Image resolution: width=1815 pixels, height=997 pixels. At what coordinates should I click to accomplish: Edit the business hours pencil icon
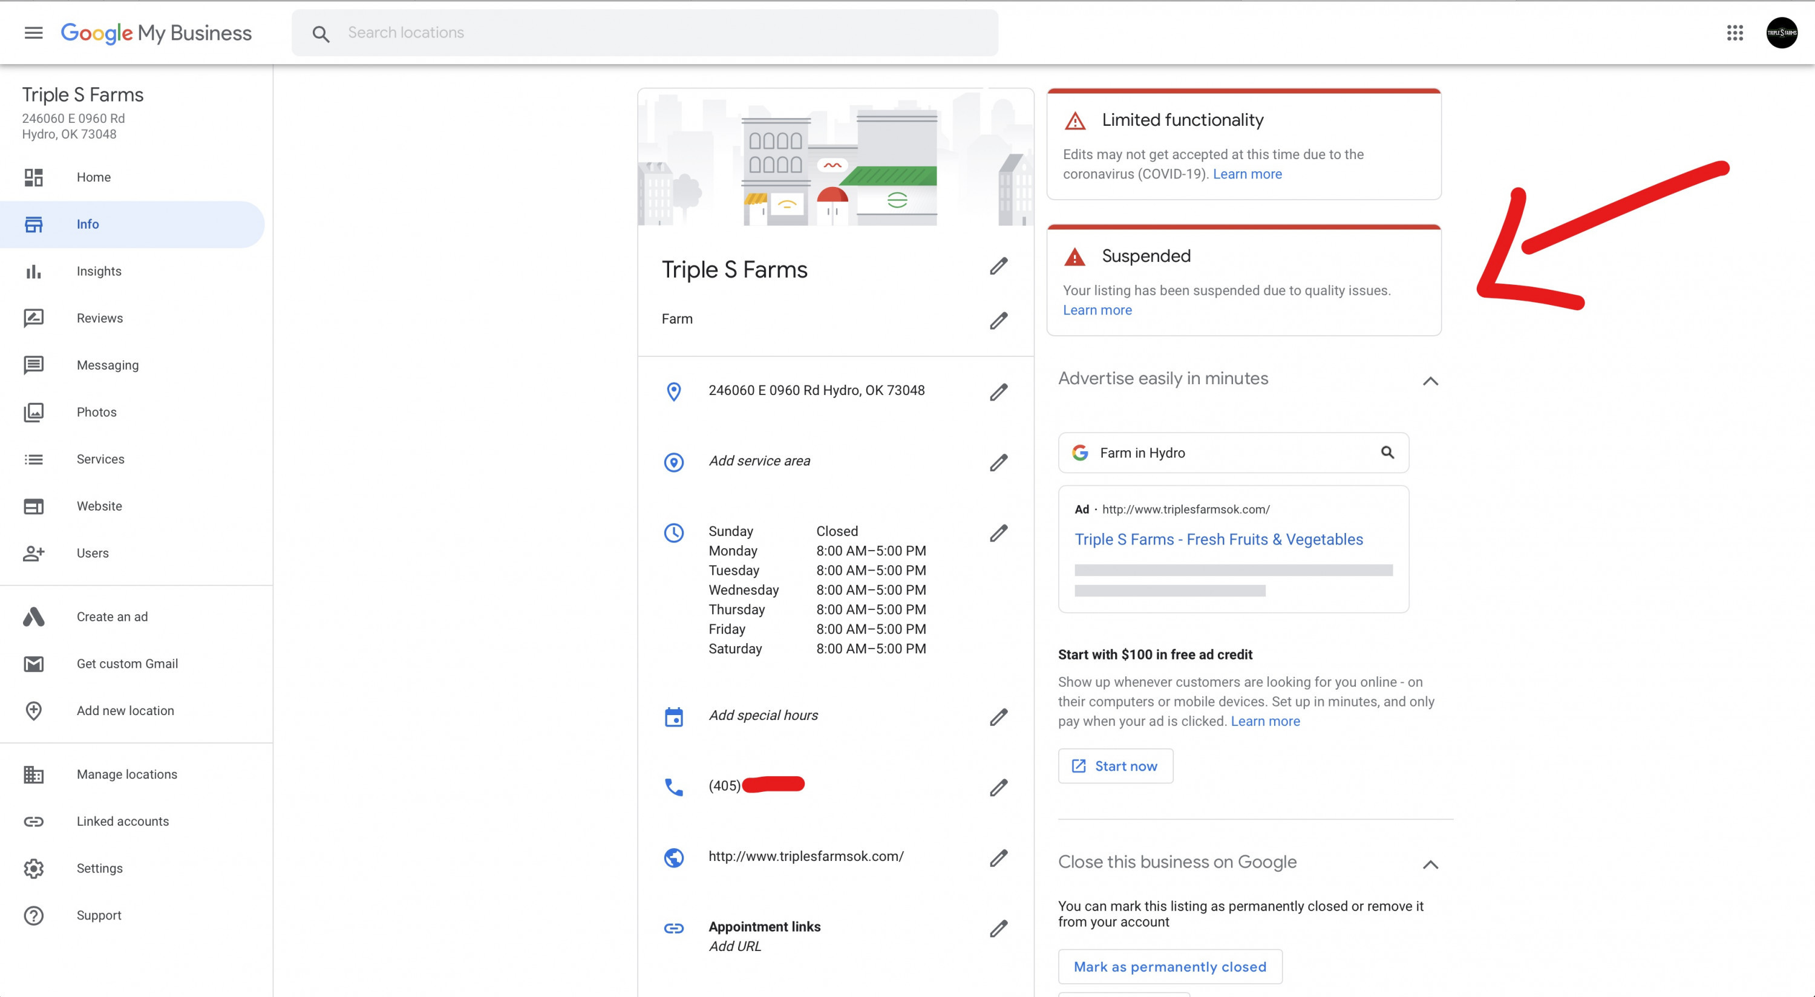tap(998, 534)
